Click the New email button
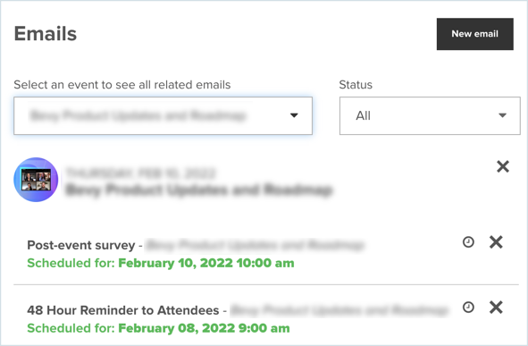This screenshot has width=528, height=346. (474, 34)
